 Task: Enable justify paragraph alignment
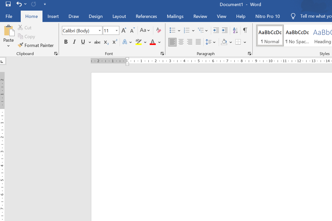[x=198, y=42]
